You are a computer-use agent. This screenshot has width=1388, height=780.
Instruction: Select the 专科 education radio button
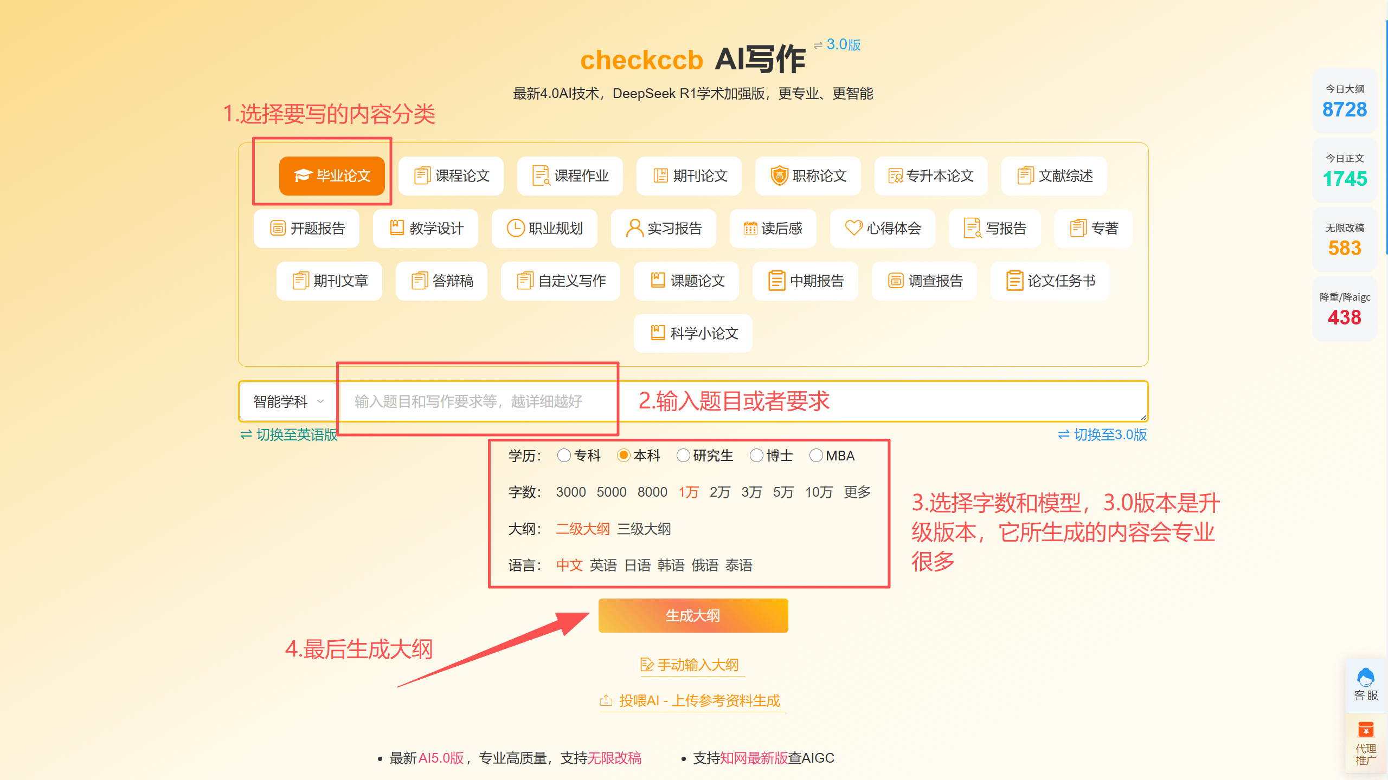564,456
